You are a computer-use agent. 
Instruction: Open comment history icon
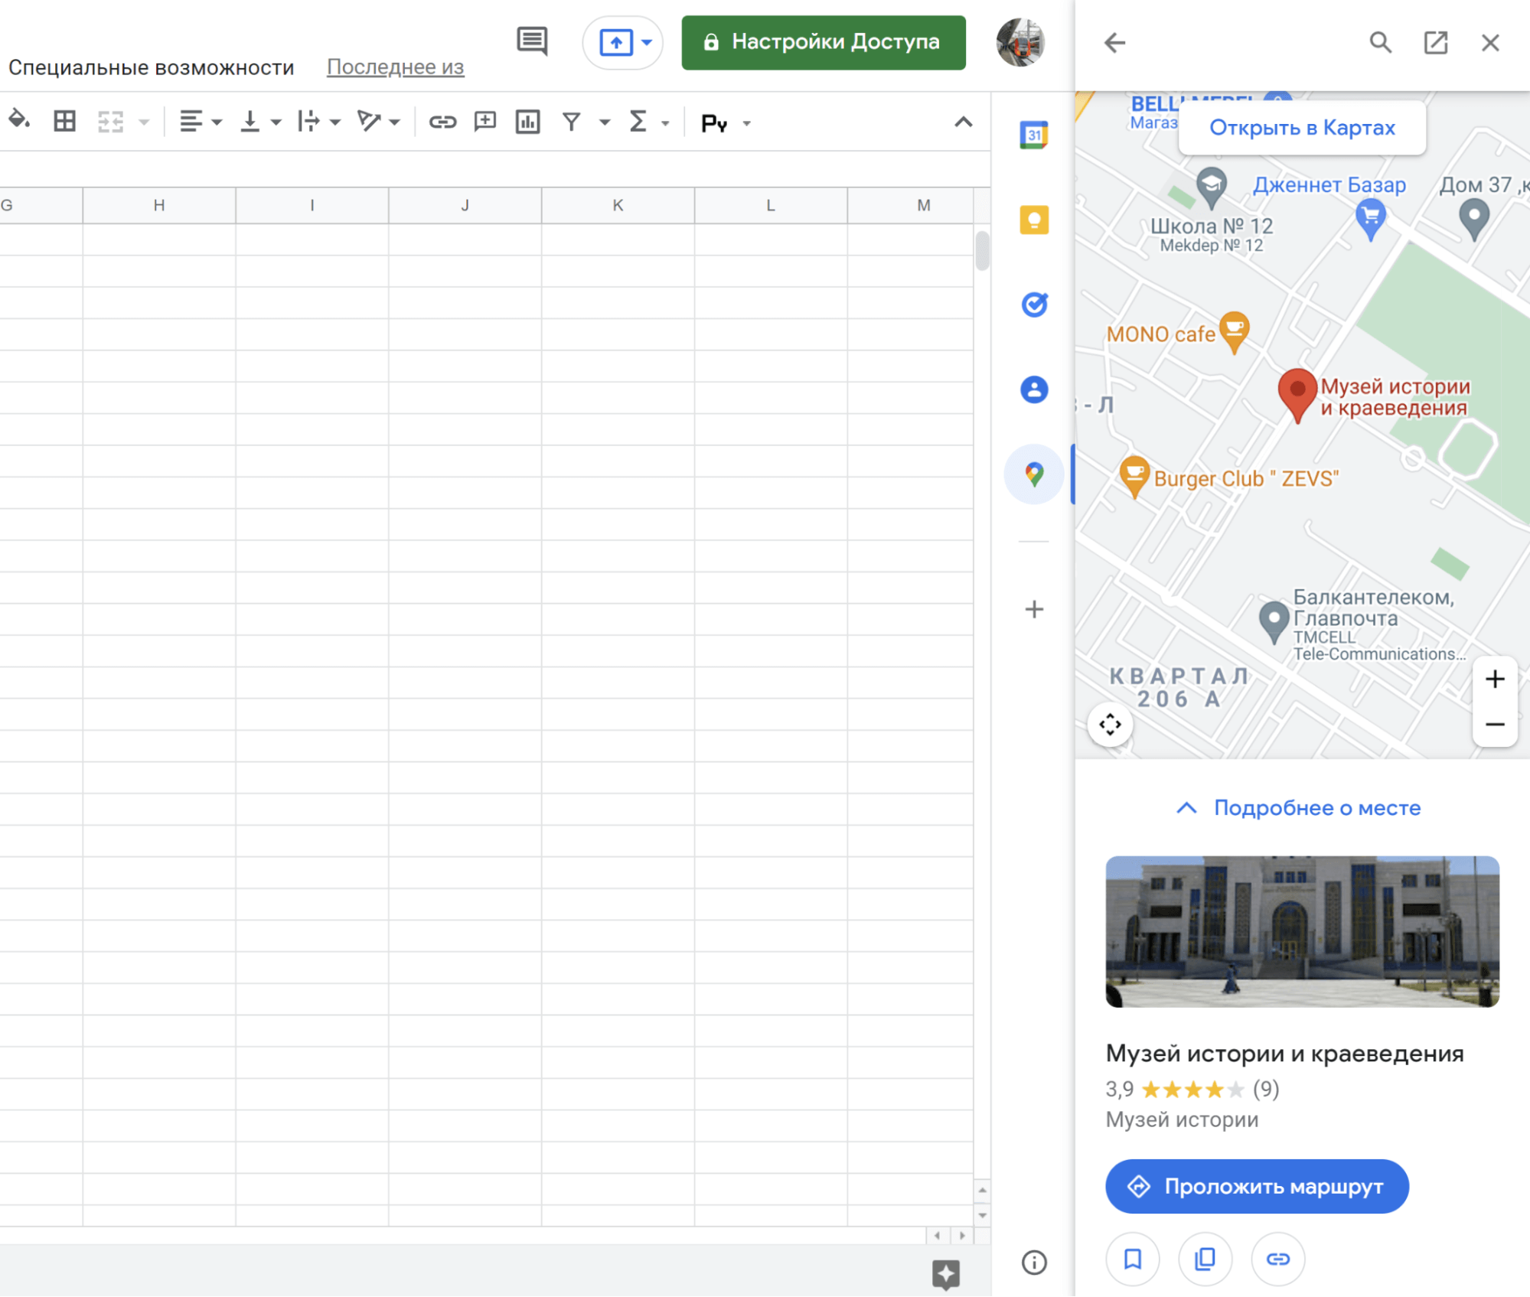[x=532, y=41]
